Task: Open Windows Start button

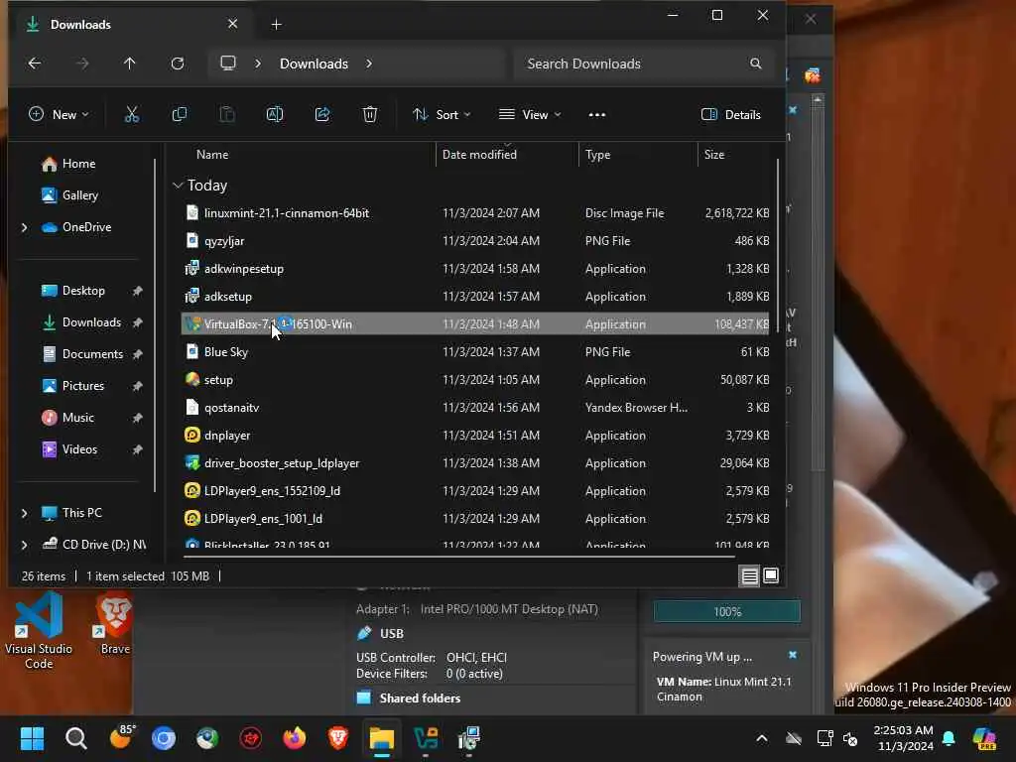Action: (x=32, y=738)
